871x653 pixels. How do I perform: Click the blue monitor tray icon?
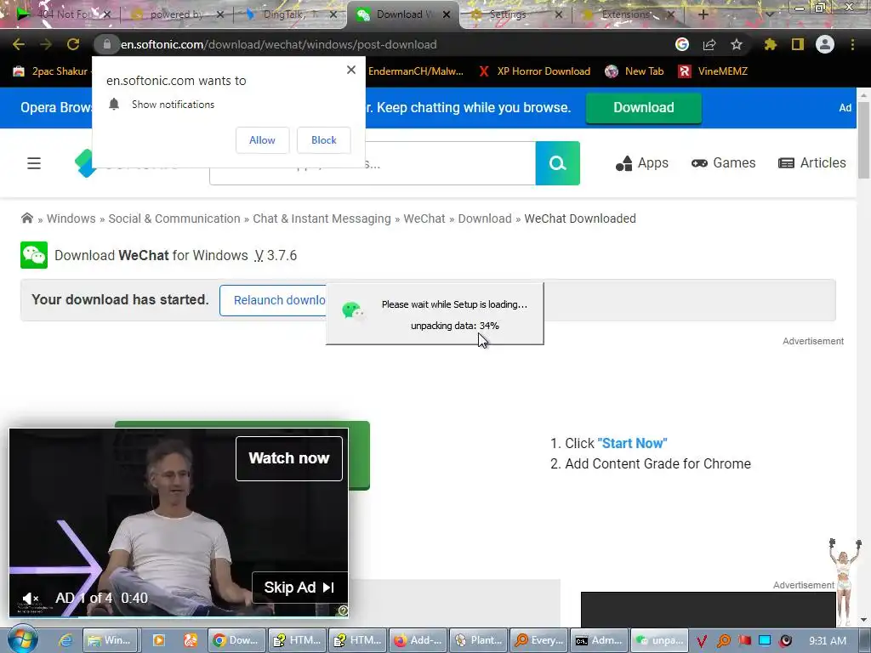click(765, 641)
